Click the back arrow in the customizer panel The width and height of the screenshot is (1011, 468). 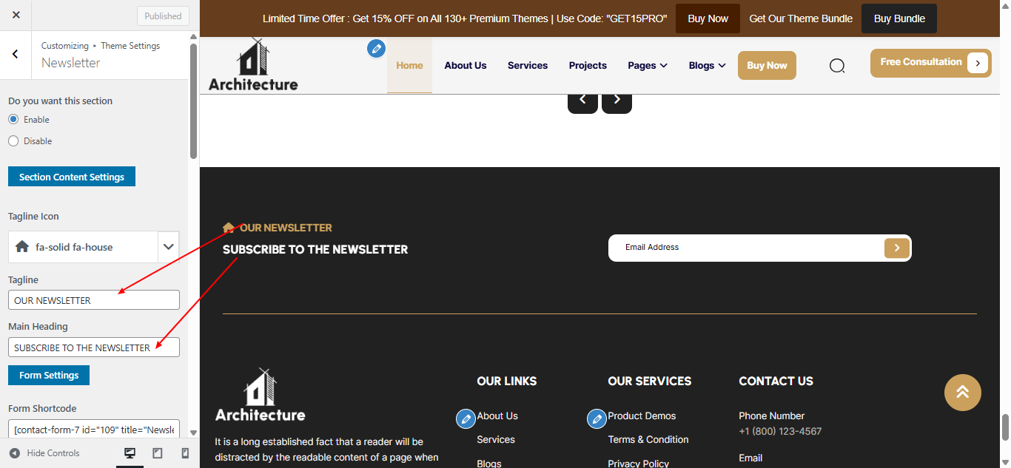(15, 55)
